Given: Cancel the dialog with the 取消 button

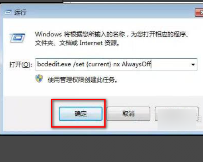Looking at the screenshot, I should (128, 114).
